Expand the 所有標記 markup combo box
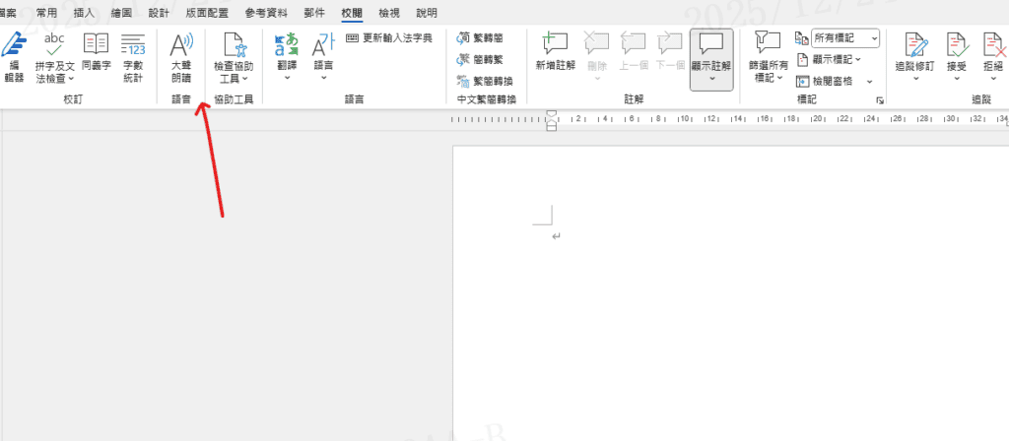The height and width of the screenshot is (441, 1009). (874, 37)
